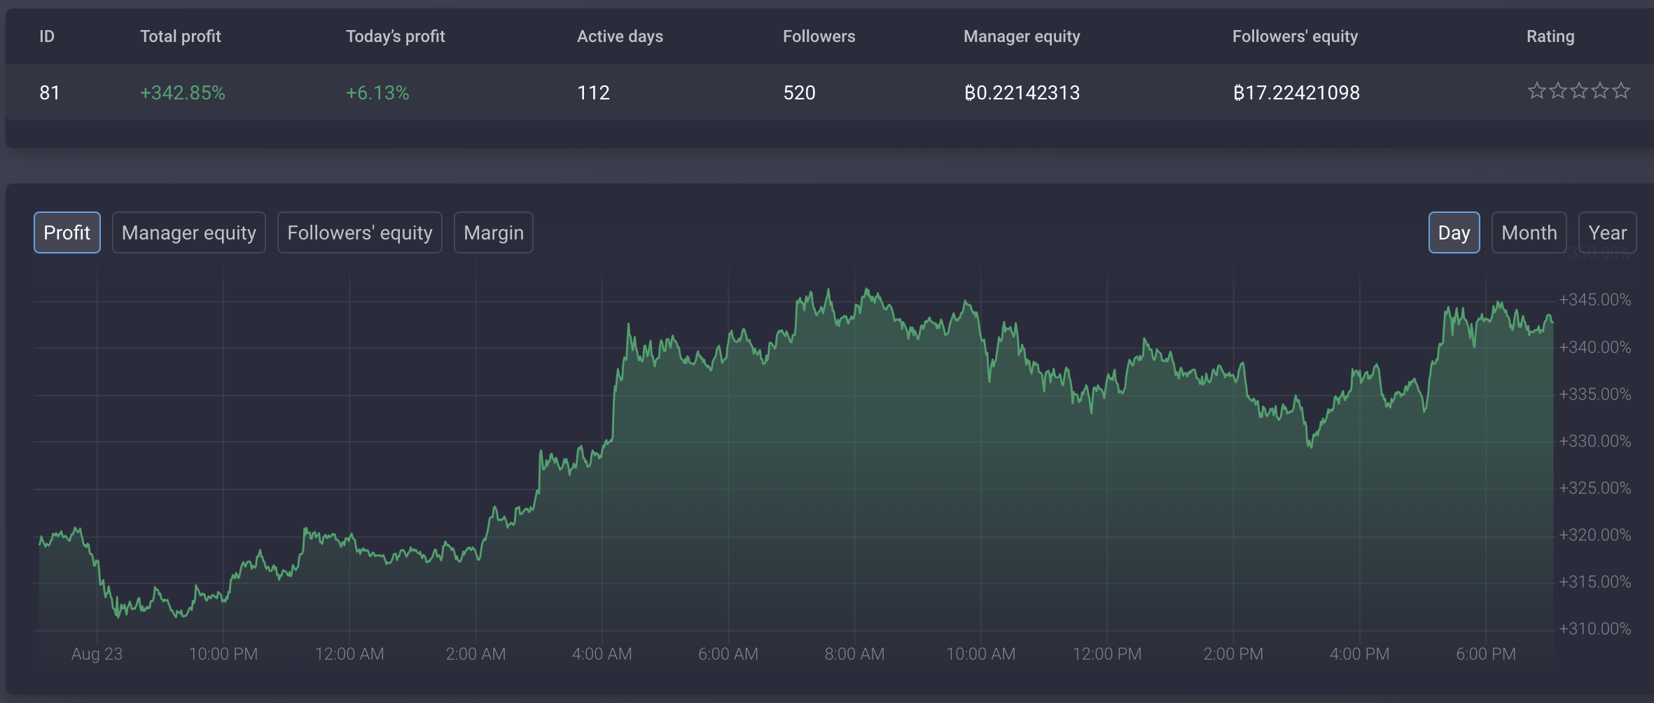Viewport: 1654px width, 703px height.
Task: Select the Margin chart tab
Action: click(x=494, y=232)
